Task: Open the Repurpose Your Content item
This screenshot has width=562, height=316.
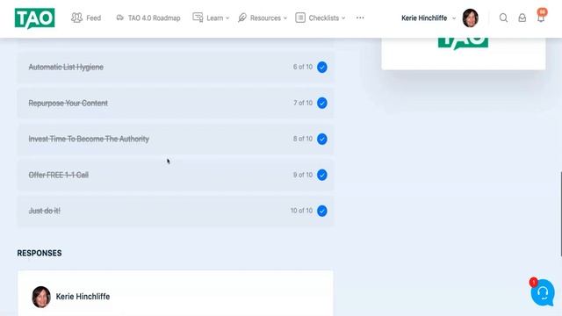Action: [176, 104]
